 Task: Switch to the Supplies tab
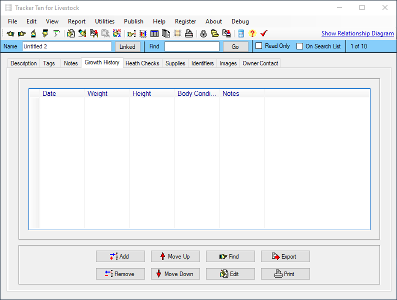pos(175,63)
